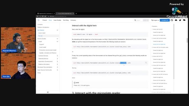This screenshot has width=189, height=106.
Task: Open FAQs in the sidebar
Action: click(39, 73)
